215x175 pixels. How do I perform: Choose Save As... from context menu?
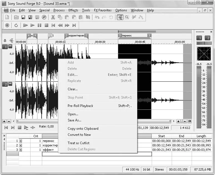[x=74, y=120]
